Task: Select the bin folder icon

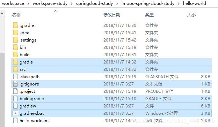Action: point(15,47)
